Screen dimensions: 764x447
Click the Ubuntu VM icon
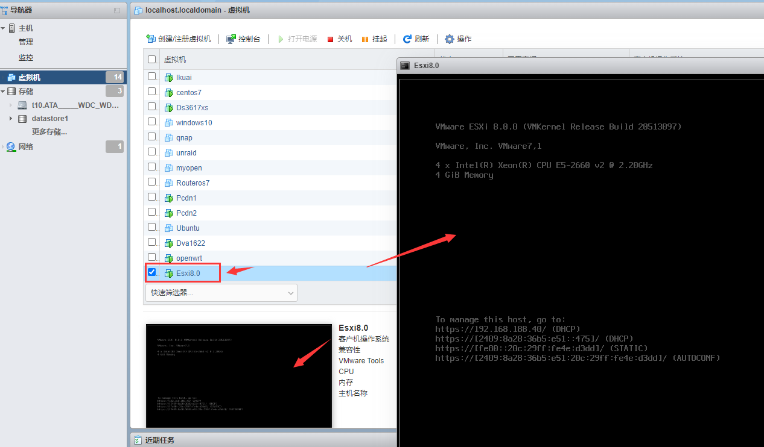pyautogui.click(x=169, y=228)
